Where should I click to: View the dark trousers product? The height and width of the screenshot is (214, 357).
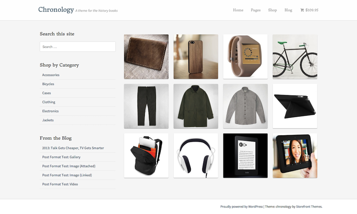click(x=146, y=106)
